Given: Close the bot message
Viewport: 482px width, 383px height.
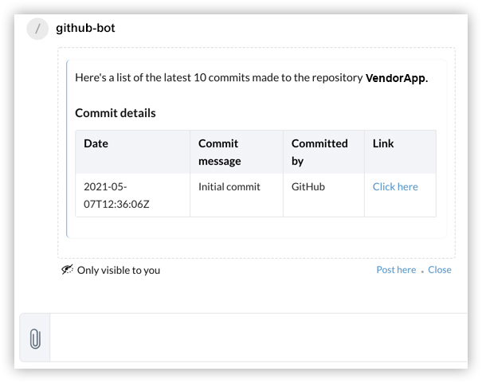Looking at the screenshot, I should point(440,270).
